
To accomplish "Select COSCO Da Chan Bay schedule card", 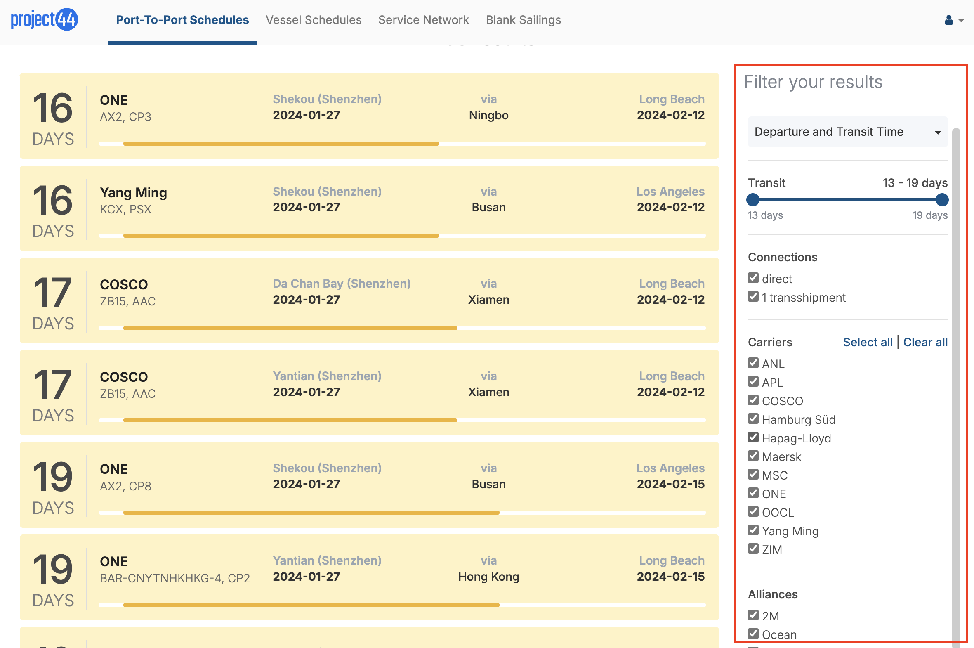I will pos(369,301).
